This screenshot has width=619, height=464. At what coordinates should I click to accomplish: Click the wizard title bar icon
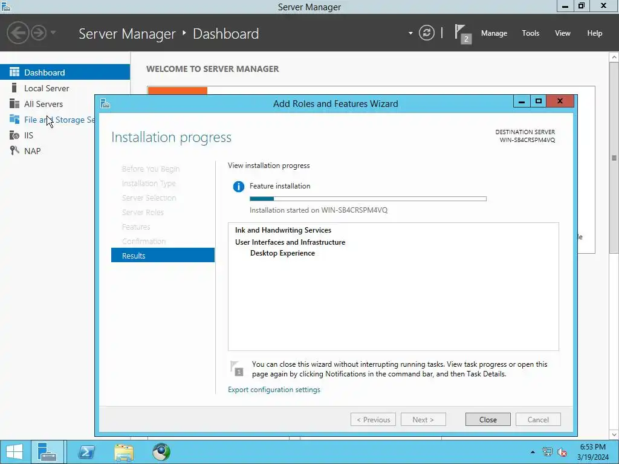tap(105, 103)
